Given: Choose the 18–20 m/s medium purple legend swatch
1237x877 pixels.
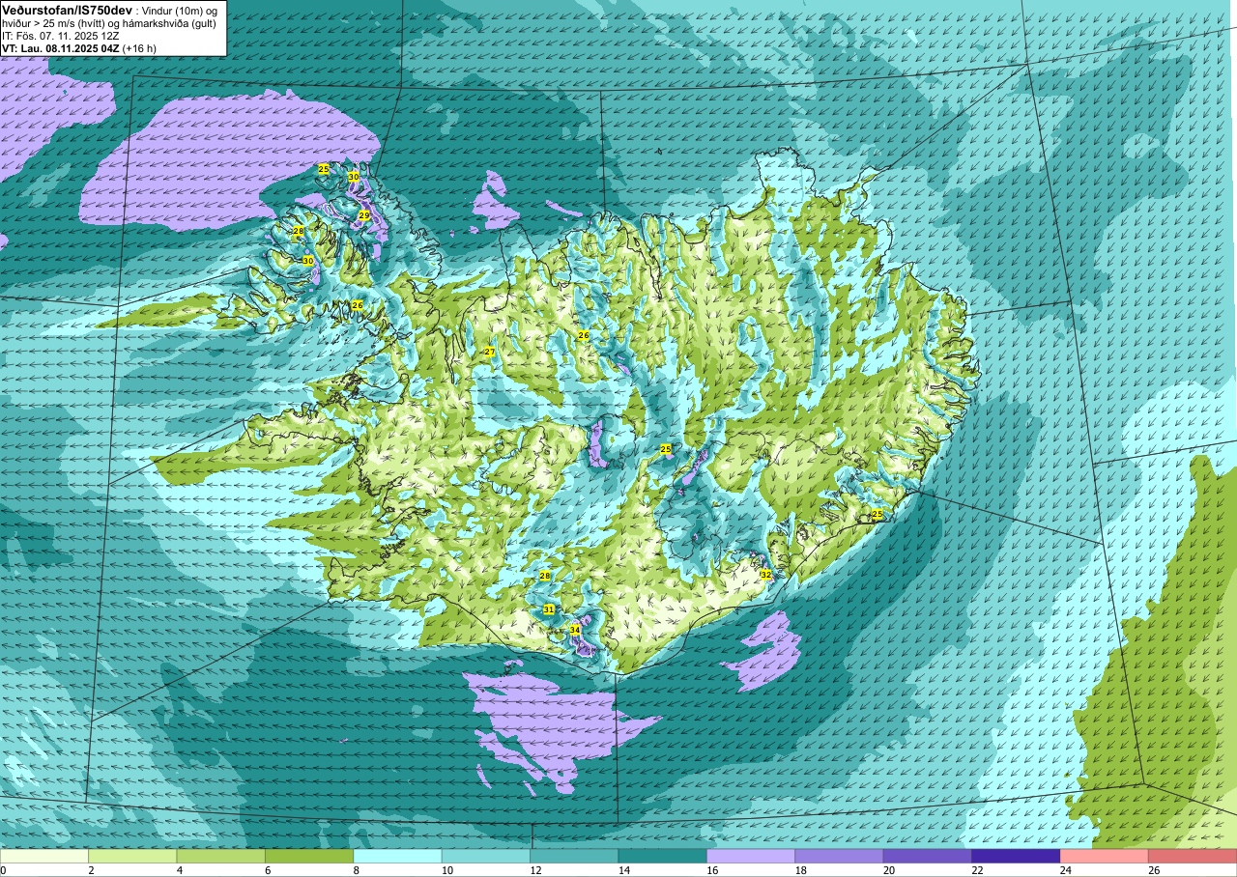Looking at the screenshot, I should [839, 856].
